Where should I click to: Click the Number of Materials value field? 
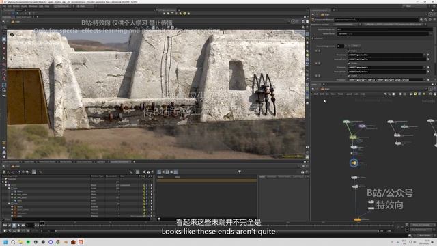[x=340, y=46]
